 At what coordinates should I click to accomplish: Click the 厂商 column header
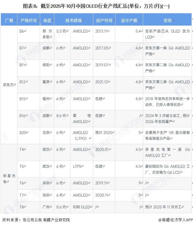(9, 20)
